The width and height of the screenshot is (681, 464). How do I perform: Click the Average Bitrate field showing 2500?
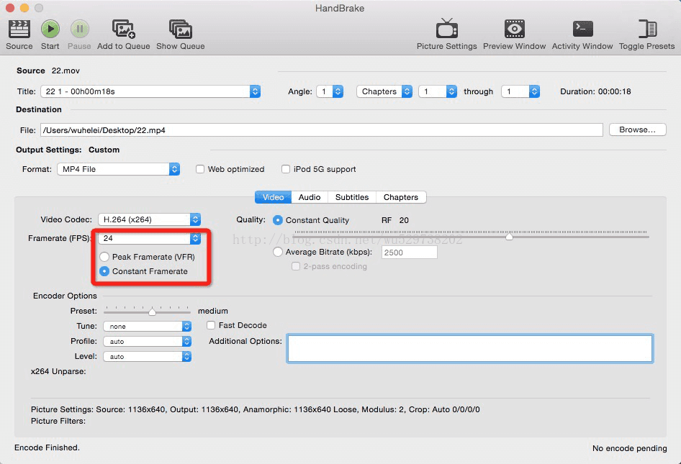coord(410,253)
